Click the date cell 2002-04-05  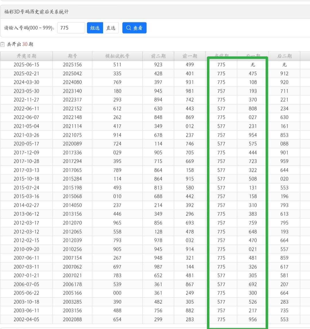(x=26, y=319)
